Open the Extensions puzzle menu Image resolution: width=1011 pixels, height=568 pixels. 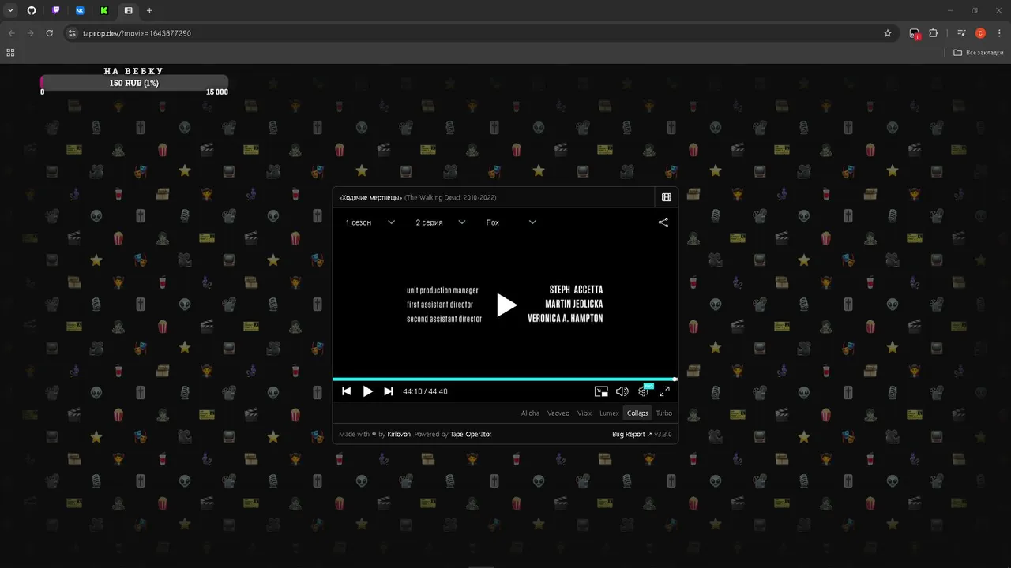coord(934,33)
